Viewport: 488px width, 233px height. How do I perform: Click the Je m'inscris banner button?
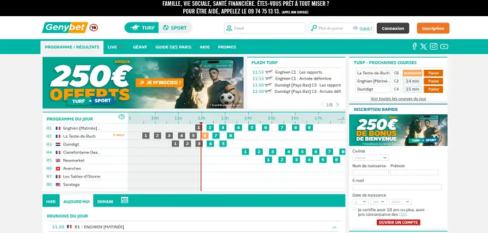160,82
